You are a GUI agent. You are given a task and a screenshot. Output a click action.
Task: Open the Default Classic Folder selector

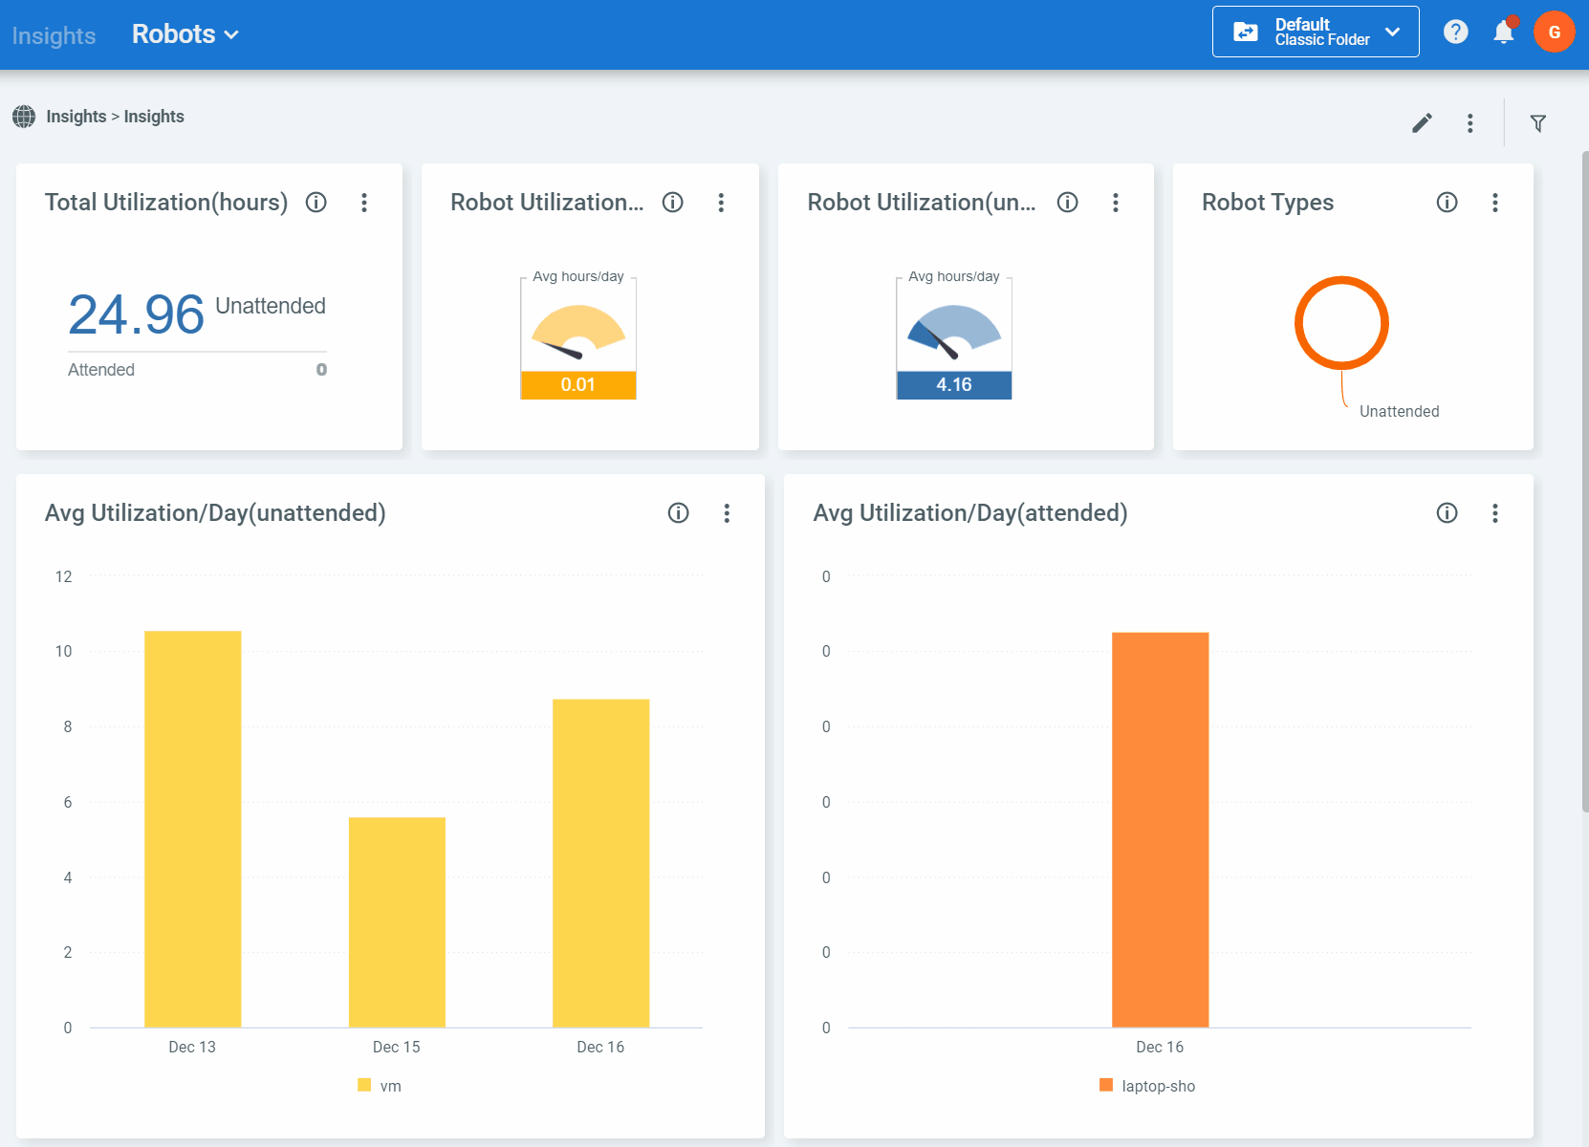[x=1316, y=32]
